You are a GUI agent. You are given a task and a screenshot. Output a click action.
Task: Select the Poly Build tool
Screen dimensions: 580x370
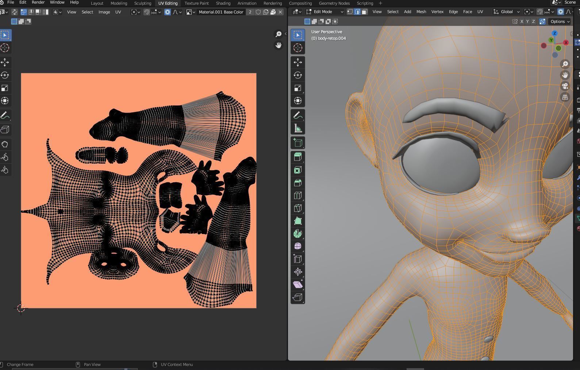(298, 221)
